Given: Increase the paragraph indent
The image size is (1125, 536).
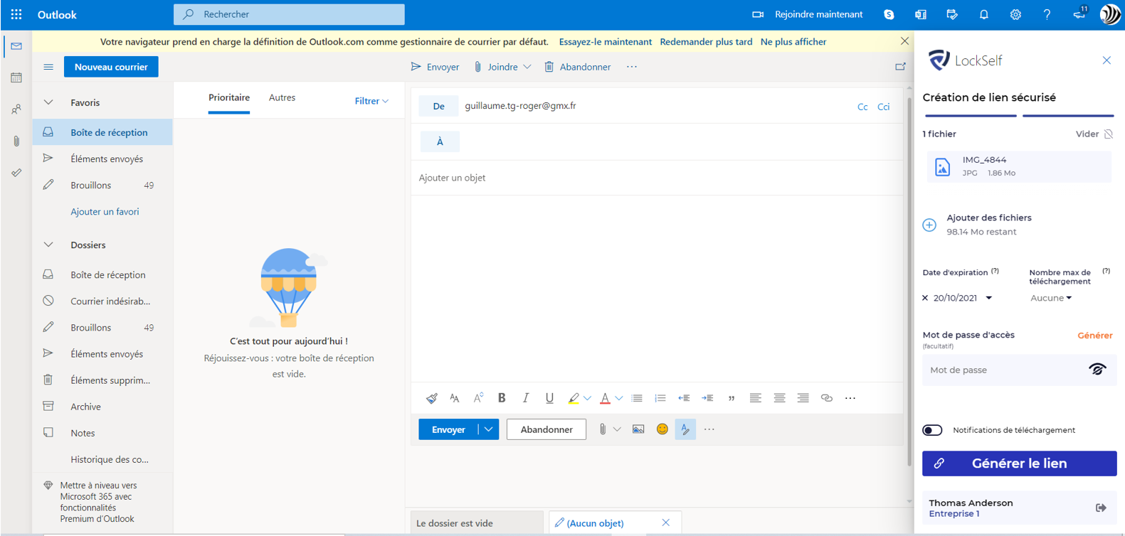Looking at the screenshot, I should click(x=707, y=398).
